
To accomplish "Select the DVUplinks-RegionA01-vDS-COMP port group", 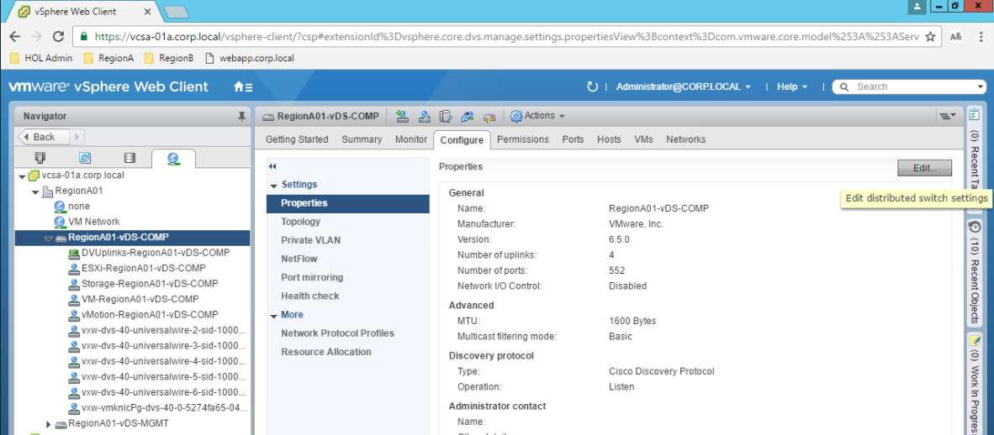I will pyautogui.click(x=156, y=252).
